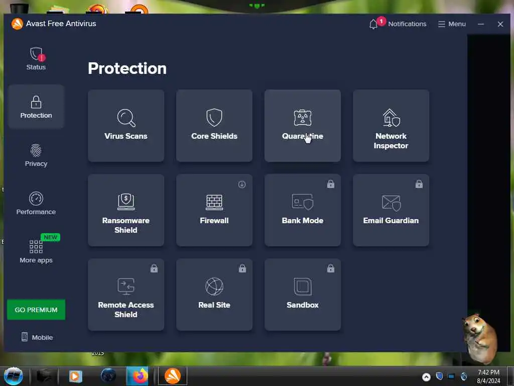Screen dimensions: 514x386
Task: Click the GO PREMIUM button
Action: 36,310
